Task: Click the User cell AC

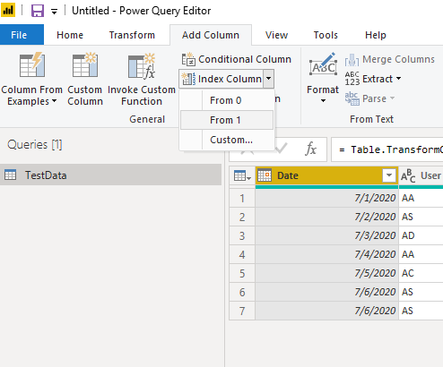Action: pyautogui.click(x=421, y=273)
